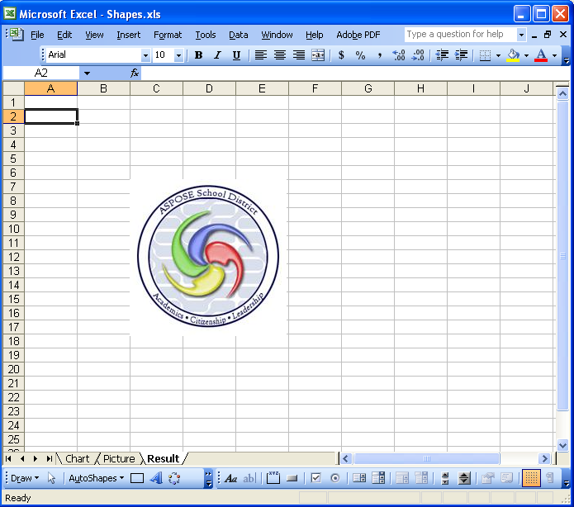Select Group Box form control
This screenshot has height=507, width=574.
coord(273,478)
